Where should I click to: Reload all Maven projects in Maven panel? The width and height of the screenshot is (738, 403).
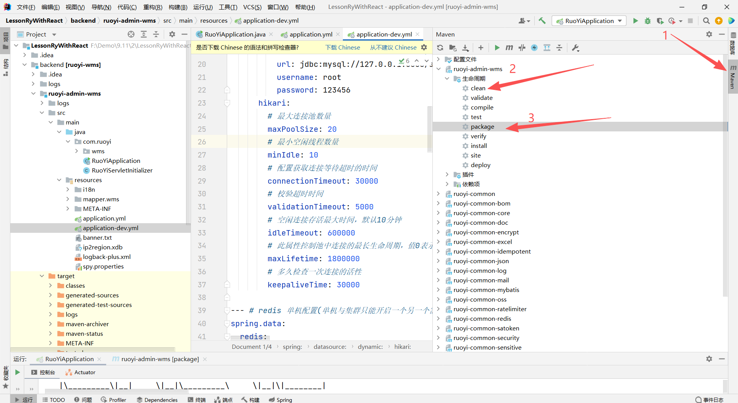pos(440,48)
